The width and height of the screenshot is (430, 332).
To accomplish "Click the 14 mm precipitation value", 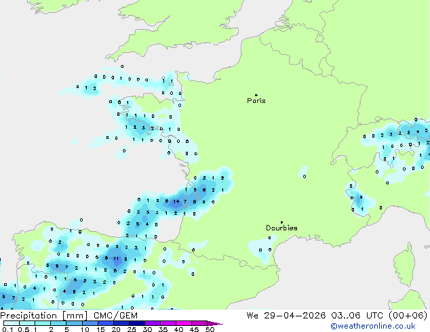I will (x=176, y=202).
